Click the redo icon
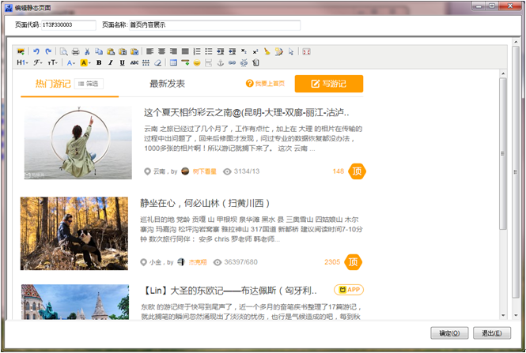The image size is (526, 353). (48, 51)
